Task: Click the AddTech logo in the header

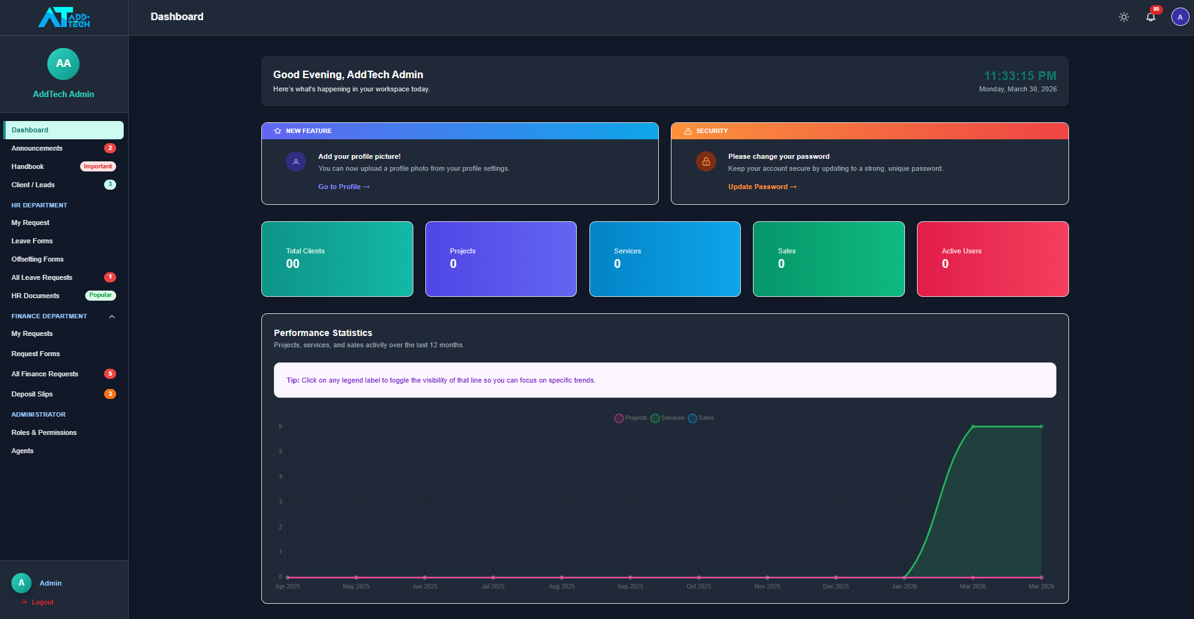Action: tap(63, 17)
